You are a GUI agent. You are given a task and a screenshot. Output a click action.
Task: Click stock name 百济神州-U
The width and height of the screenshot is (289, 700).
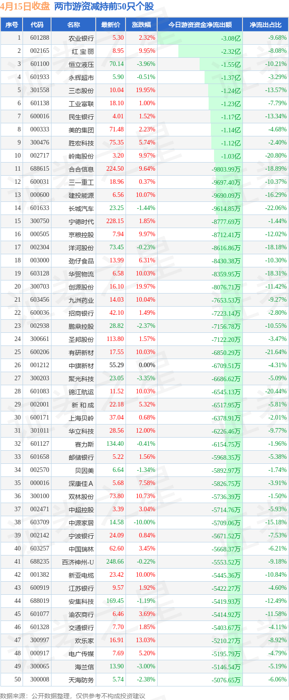(78, 562)
